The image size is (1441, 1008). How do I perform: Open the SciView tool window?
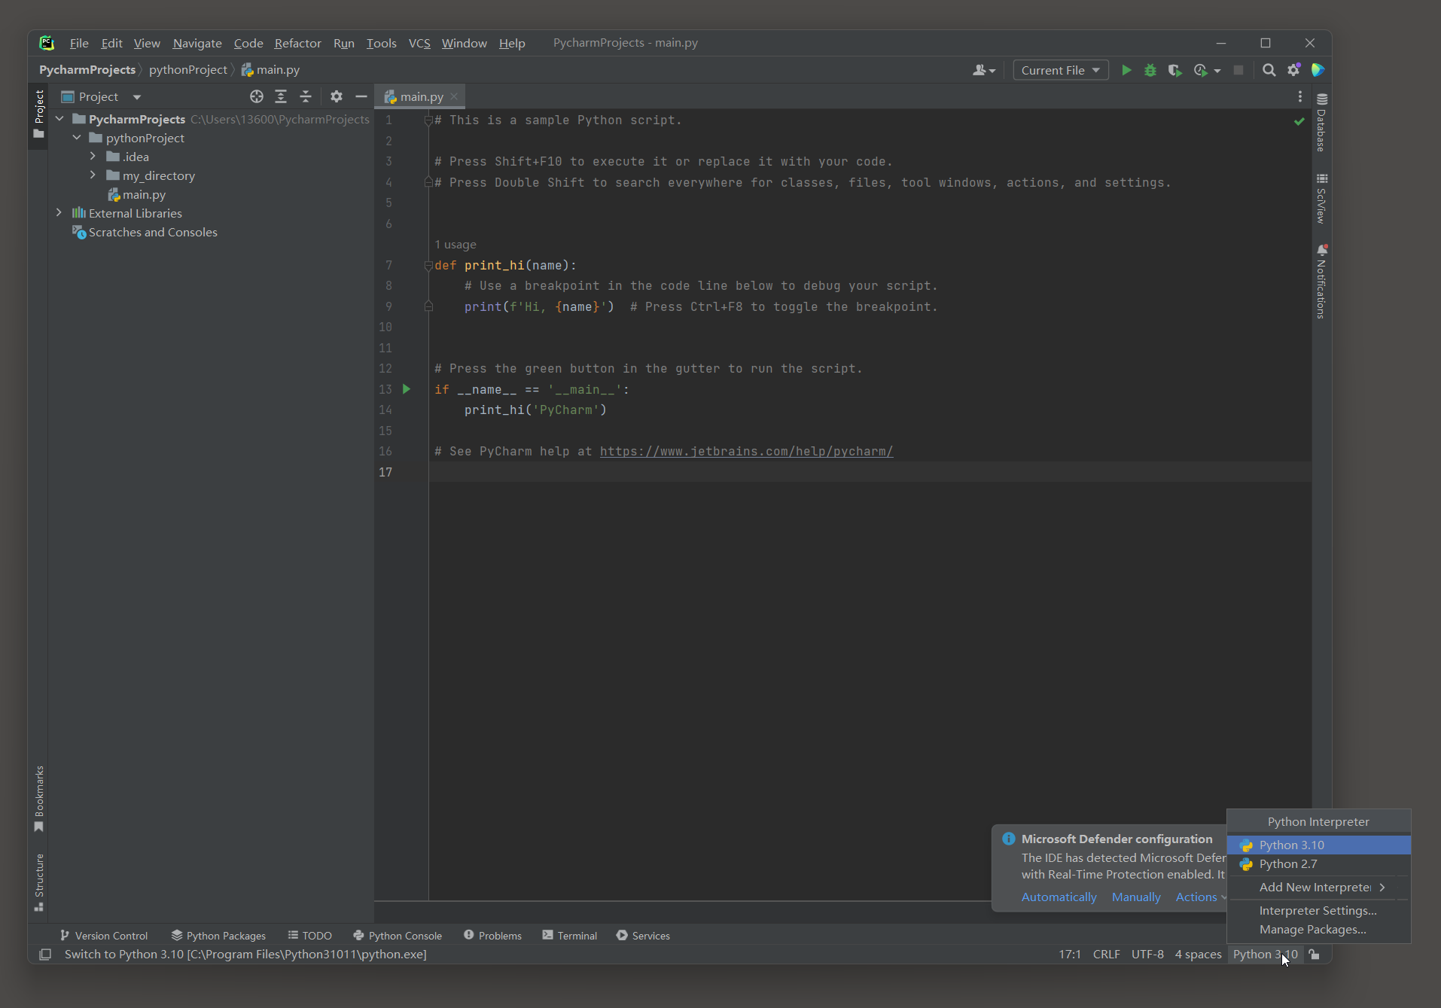pos(1321,199)
